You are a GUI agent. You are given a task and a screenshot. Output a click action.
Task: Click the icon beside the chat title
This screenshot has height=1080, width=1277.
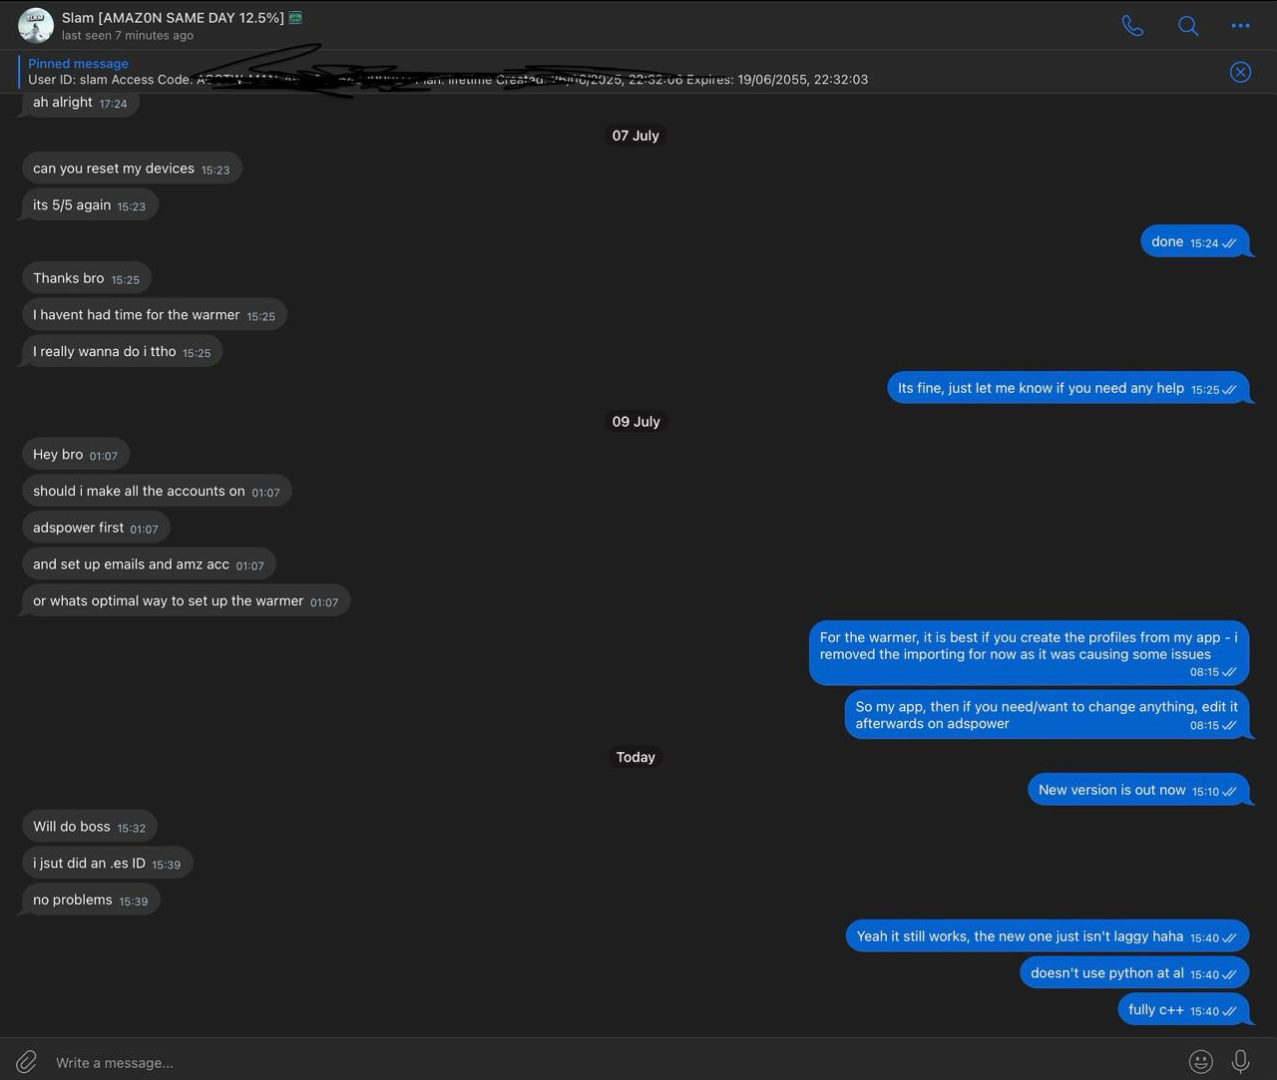click(x=295, y=17)
